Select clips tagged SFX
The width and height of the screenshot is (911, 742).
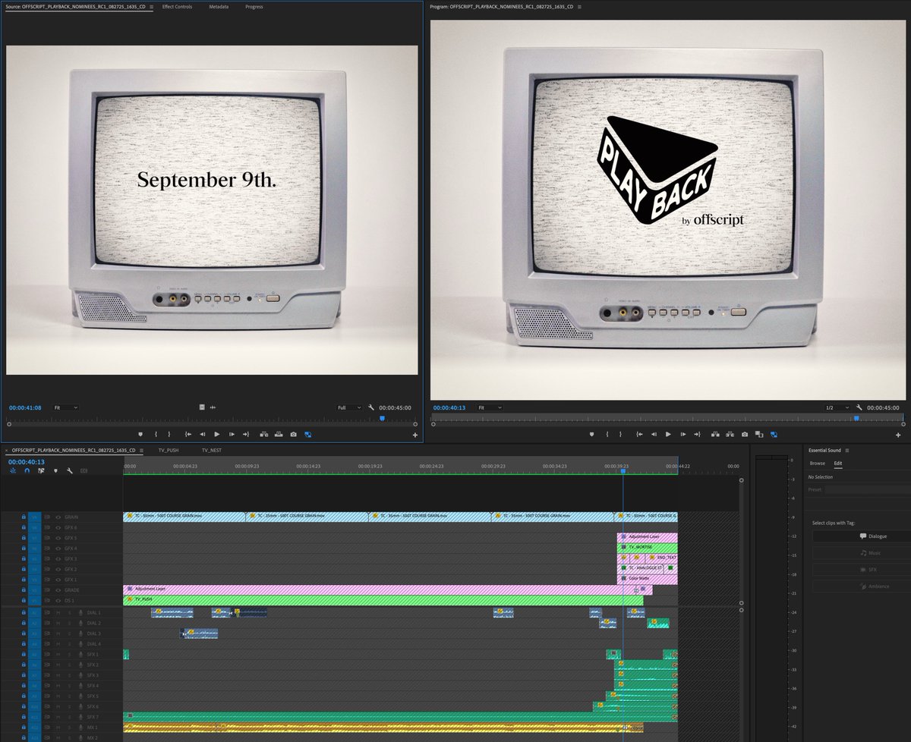[862, 569]
